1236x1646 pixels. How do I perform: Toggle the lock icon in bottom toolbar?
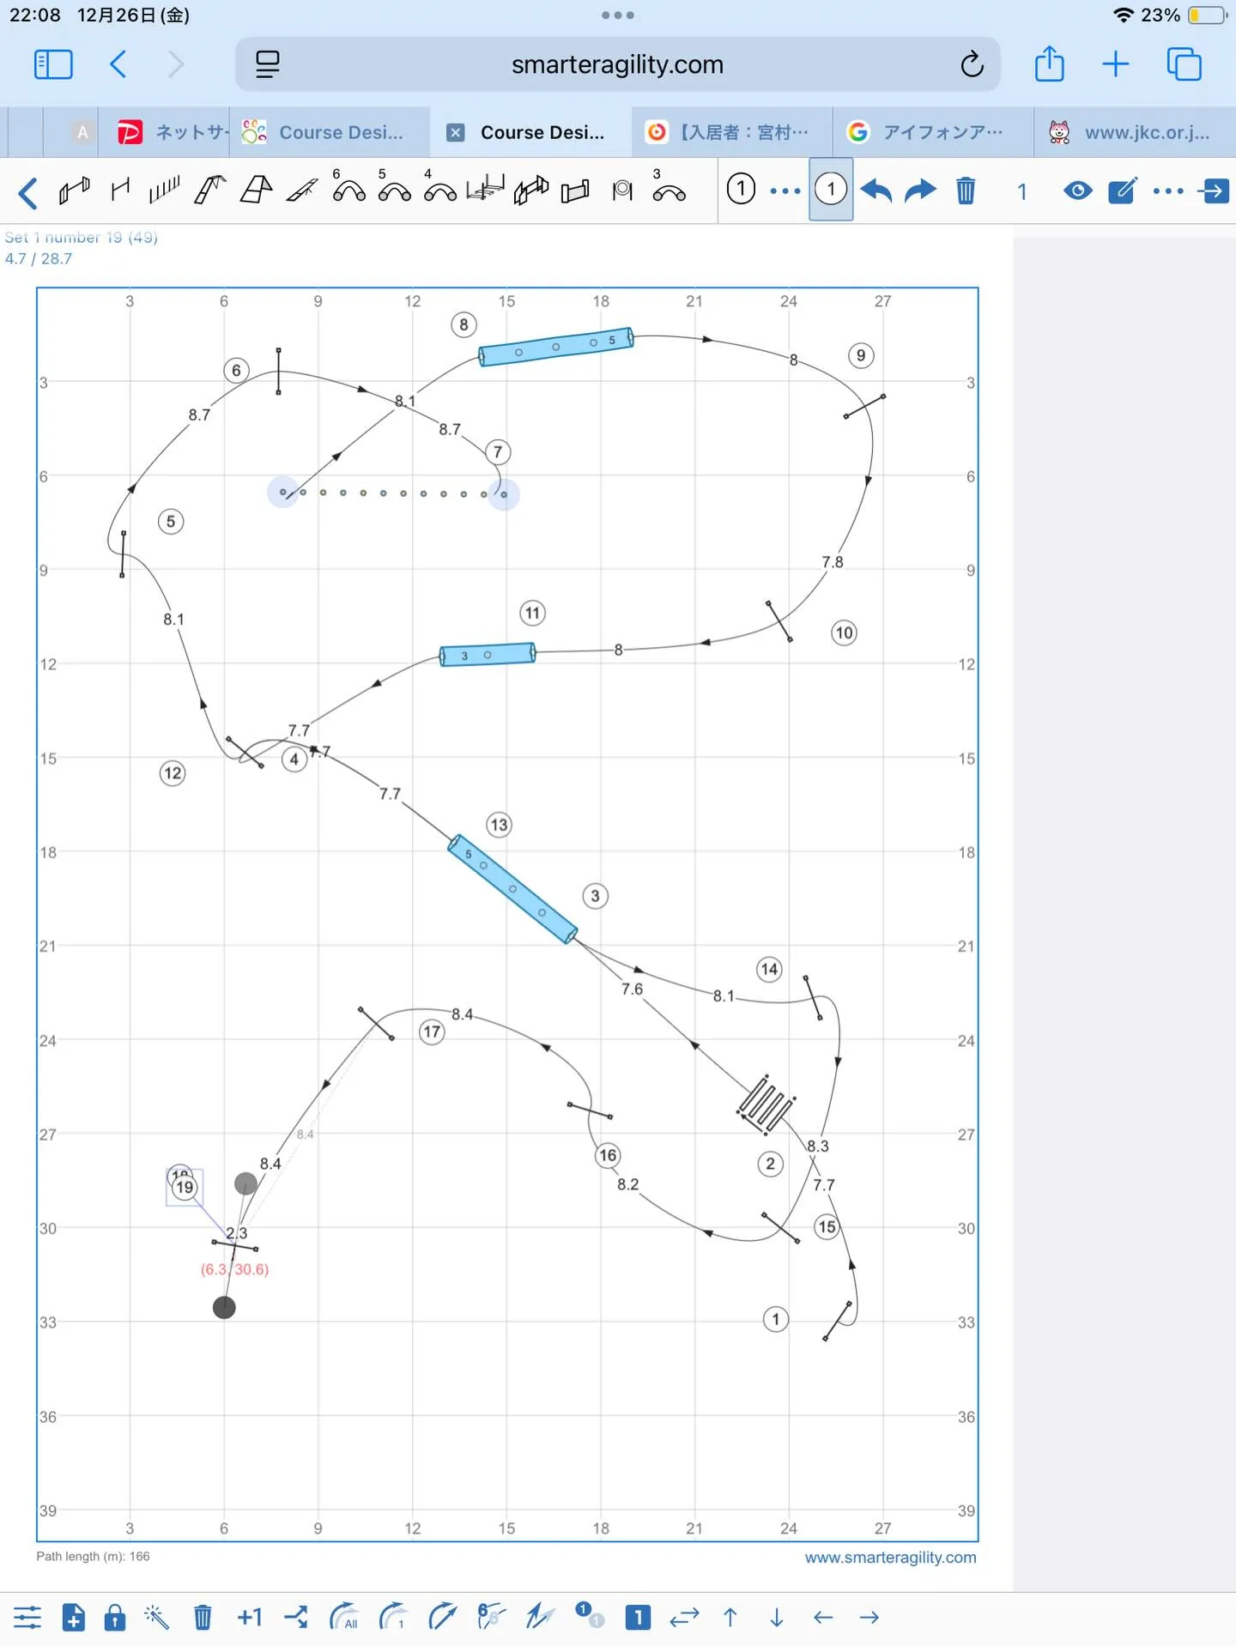click(114, 1618)
